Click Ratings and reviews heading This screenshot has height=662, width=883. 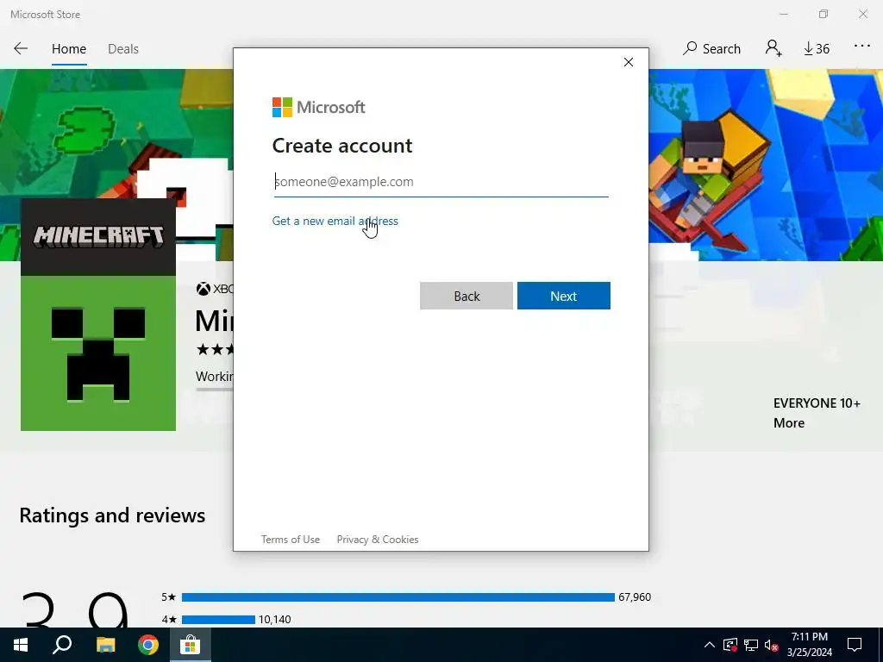click(x=113, y=515)
